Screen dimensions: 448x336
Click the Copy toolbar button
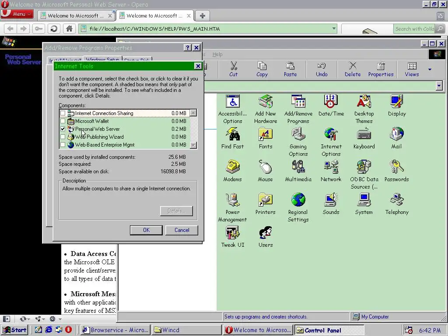(262, 69)
